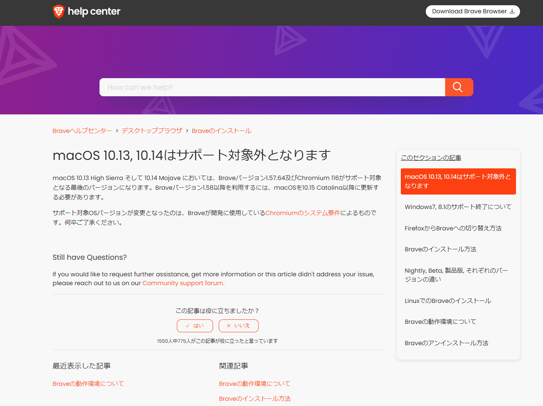
Task: Vote いいえ for article helpfulness
Action: (x=238, y=325)
